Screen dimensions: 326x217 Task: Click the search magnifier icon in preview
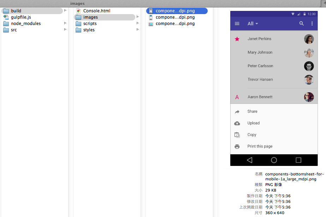coord(301,24)
